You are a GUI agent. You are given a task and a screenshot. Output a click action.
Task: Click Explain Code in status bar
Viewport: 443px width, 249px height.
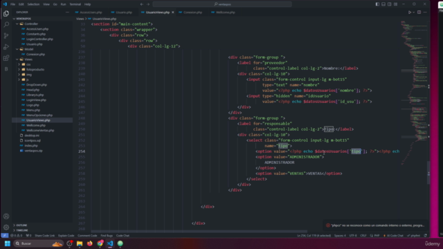coord(66,235)
